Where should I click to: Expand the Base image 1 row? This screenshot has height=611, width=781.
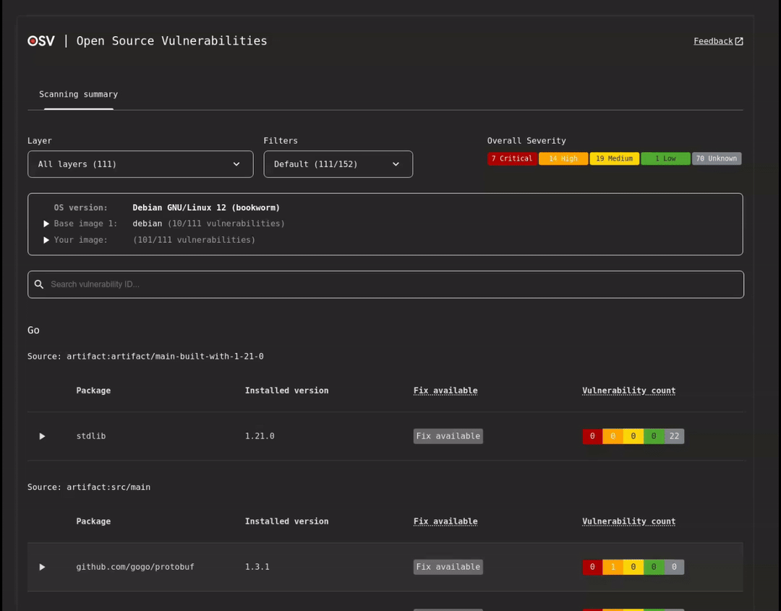pos(46,223)
